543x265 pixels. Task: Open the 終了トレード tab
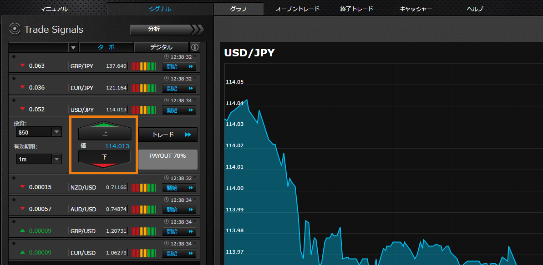coord(357,9)
